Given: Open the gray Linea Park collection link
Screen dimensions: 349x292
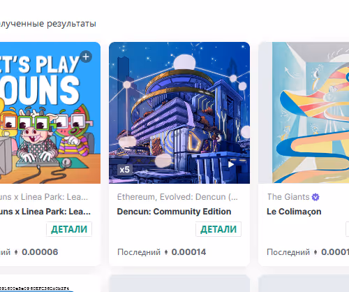Looking at the screenshot, I should [44, 197].
